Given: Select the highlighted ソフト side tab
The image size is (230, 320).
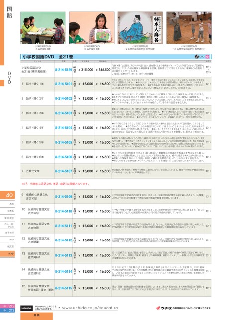Looking at the screenshot, I should tap(7, 254).
